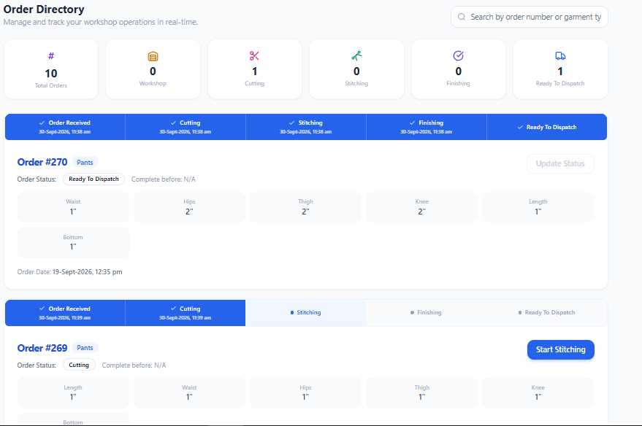Click the Bottom measurement of Order #270
Viewport: 642px width, 426px height.
73,242
